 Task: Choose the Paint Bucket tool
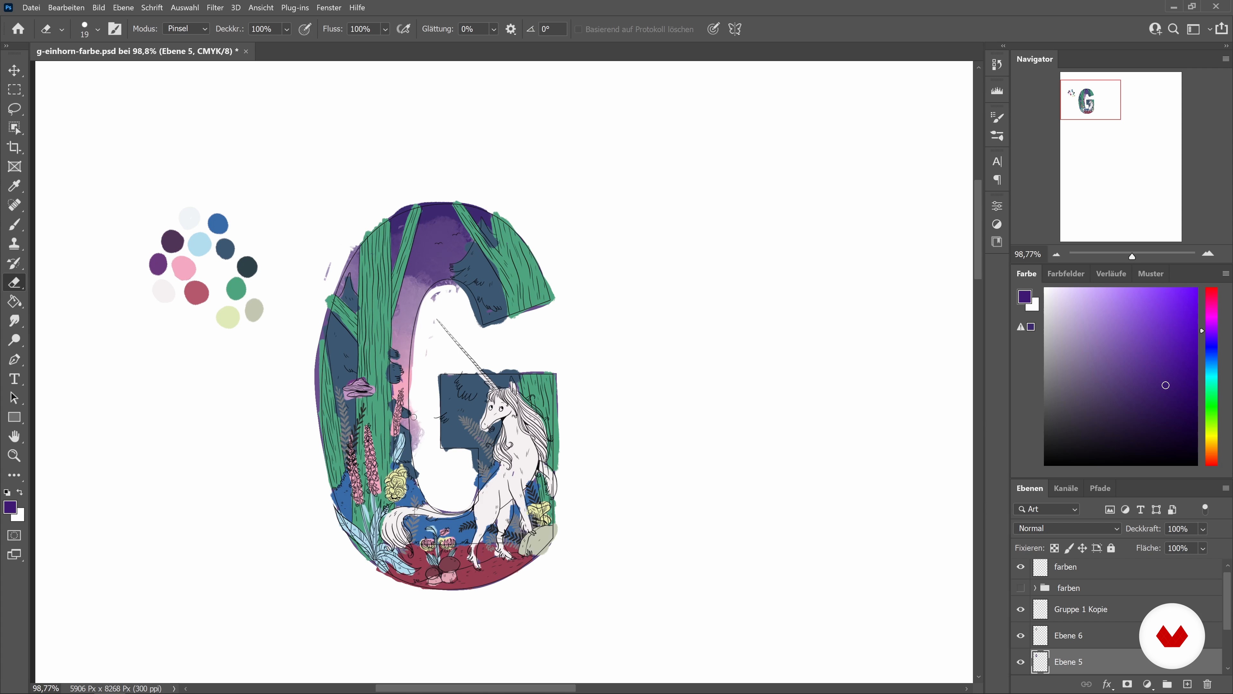coord(14,302)
